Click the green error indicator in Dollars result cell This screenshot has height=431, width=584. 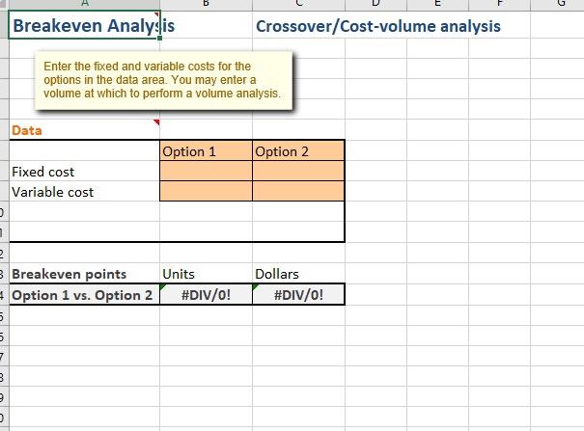tap(255, 286)
